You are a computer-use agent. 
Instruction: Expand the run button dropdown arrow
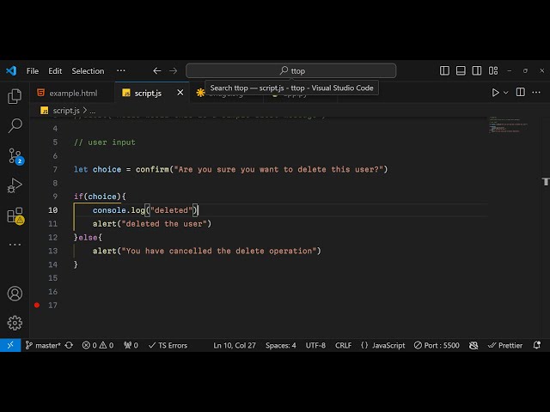(x=506, y=93)
